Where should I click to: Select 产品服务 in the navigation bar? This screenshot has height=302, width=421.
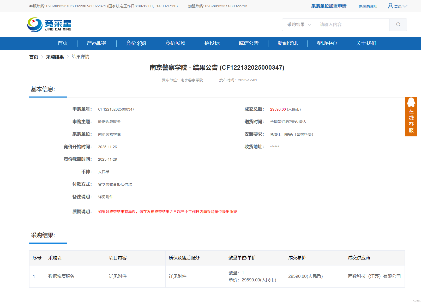pyautogui.click(x=97, y=43)
